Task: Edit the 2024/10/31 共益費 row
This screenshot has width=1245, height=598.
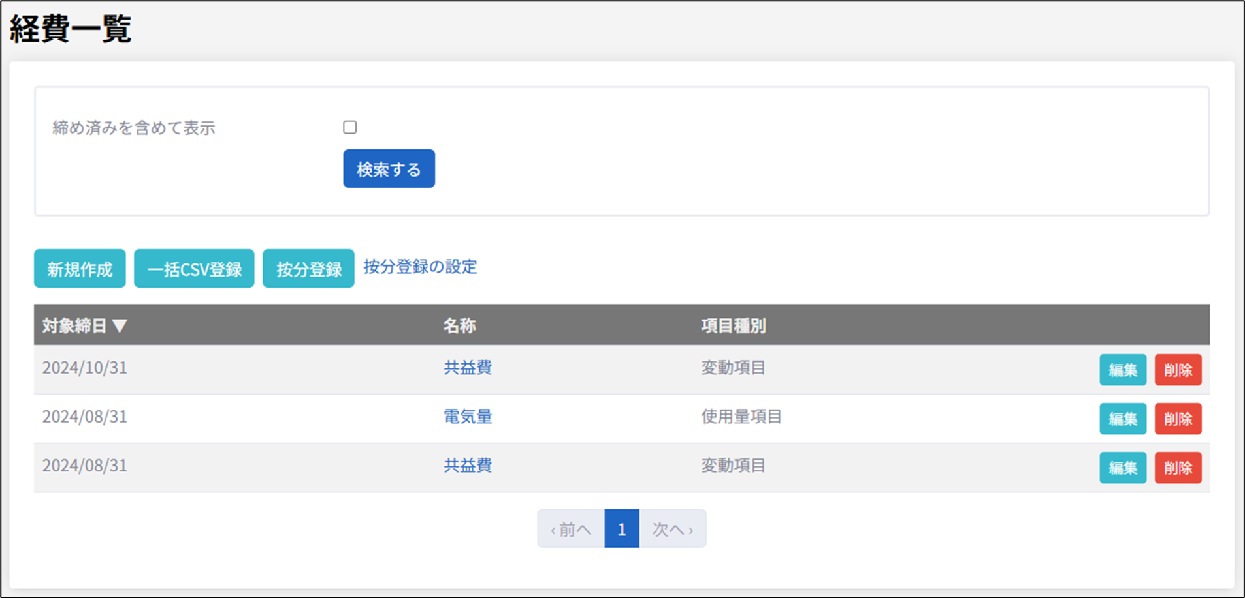Action: 1122,370
